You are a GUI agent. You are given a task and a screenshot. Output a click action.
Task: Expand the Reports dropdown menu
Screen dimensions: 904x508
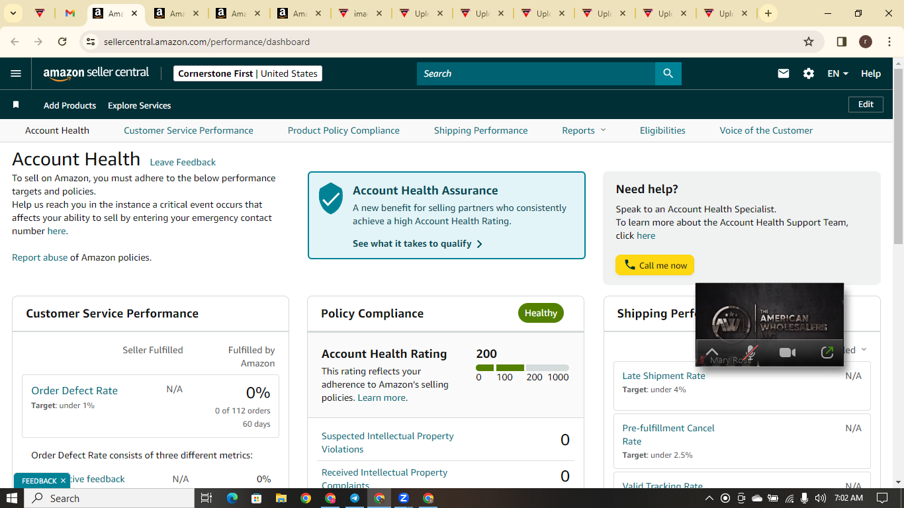pyautogui.click(x=584, y=130)
